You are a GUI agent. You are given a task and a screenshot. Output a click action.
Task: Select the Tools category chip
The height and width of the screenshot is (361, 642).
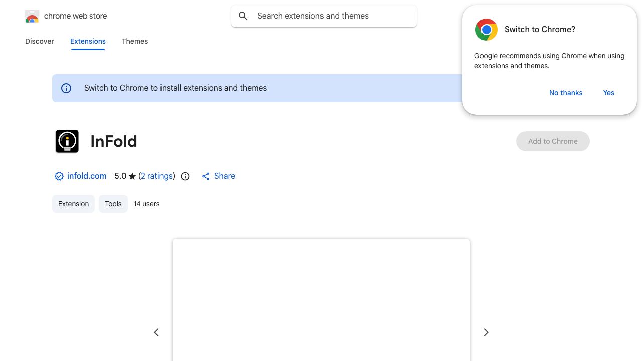click(x=113, y=204)
